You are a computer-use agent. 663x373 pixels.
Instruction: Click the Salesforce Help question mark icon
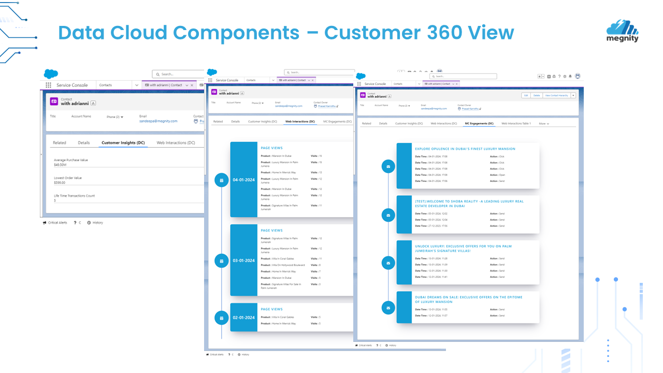pos(559,76)
